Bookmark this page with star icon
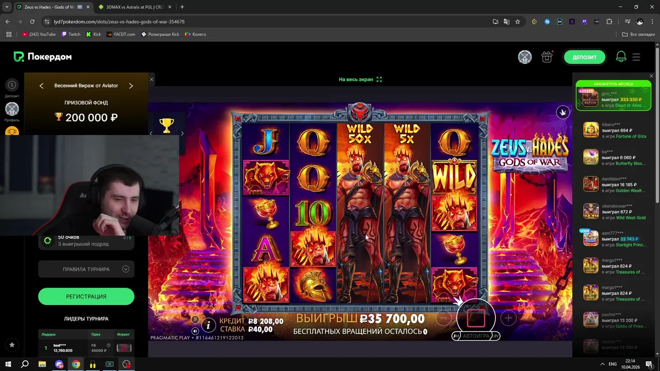Image resolution: width=660 pixels, height=371 pixels. click(518, 22)
